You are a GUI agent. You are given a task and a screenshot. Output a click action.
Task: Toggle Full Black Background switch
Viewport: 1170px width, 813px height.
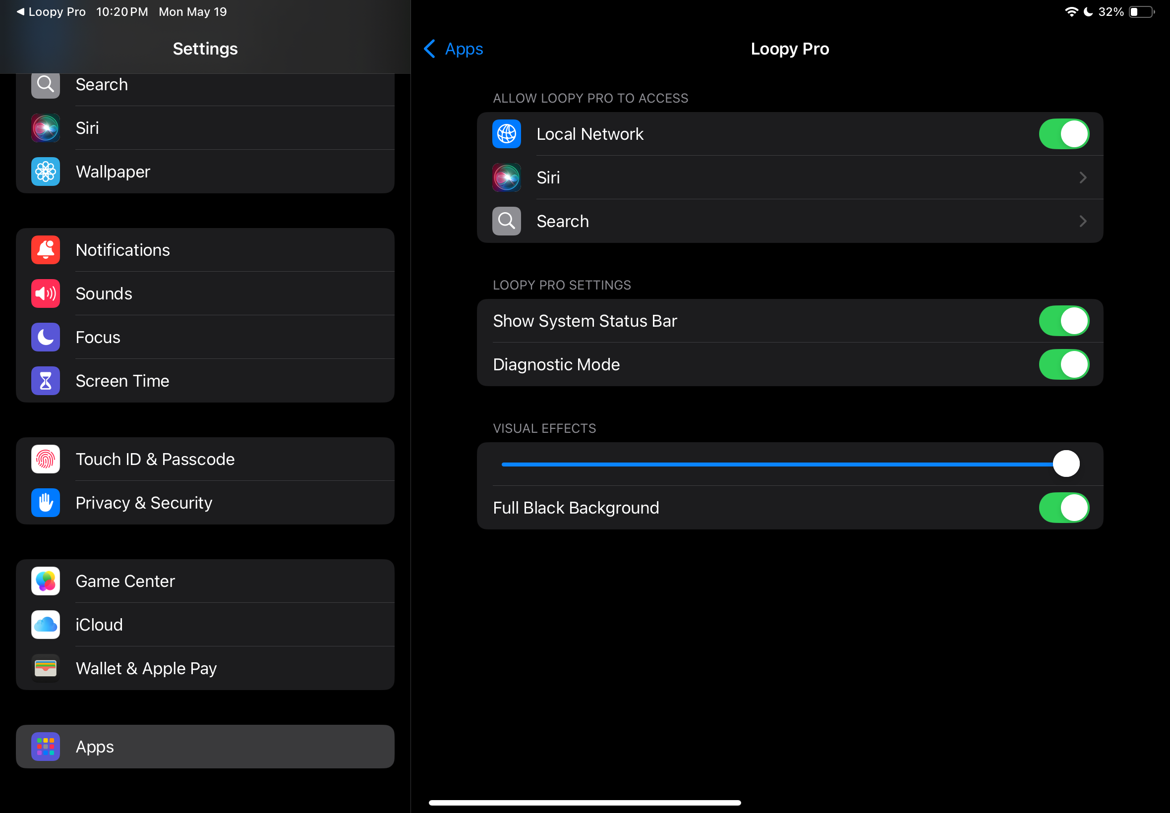coord(1063,508)
